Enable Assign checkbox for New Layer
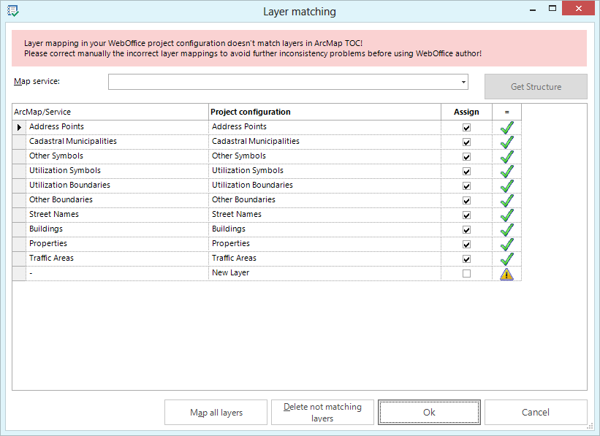This screenshot has height=436, width=600. (466, 274)
